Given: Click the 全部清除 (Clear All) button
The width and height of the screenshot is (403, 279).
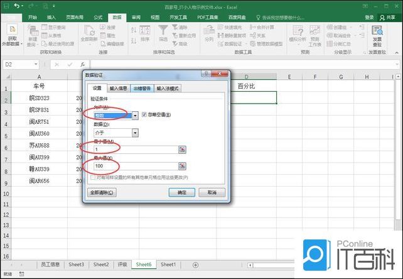Looking at the screenshot, I should coord(102,192).
